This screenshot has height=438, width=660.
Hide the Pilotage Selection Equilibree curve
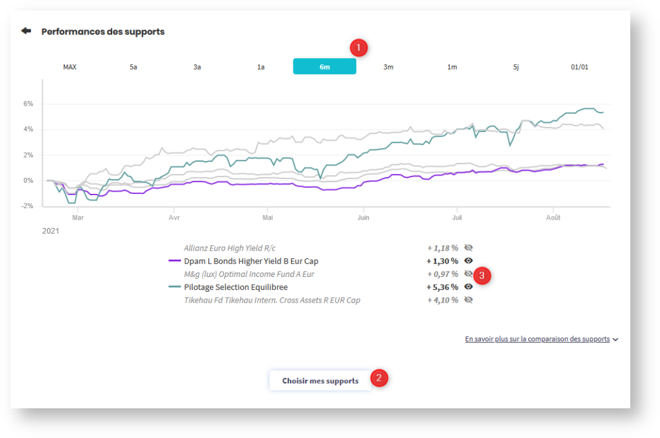469,287
